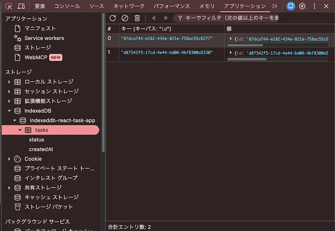Activate the inspect element picker icon

9,6
